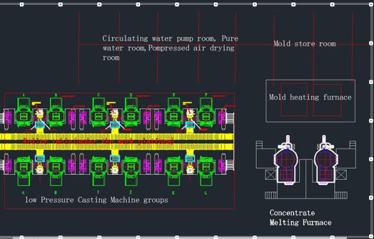Select the 'Circulating water pump room' text block
This screenshot has height=239, width=374.
(170, 48)
